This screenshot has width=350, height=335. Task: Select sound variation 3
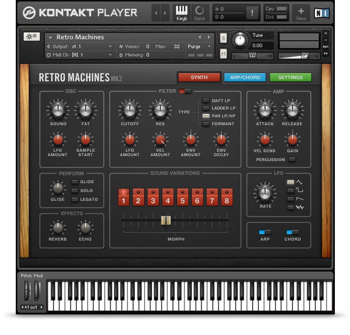153,197
